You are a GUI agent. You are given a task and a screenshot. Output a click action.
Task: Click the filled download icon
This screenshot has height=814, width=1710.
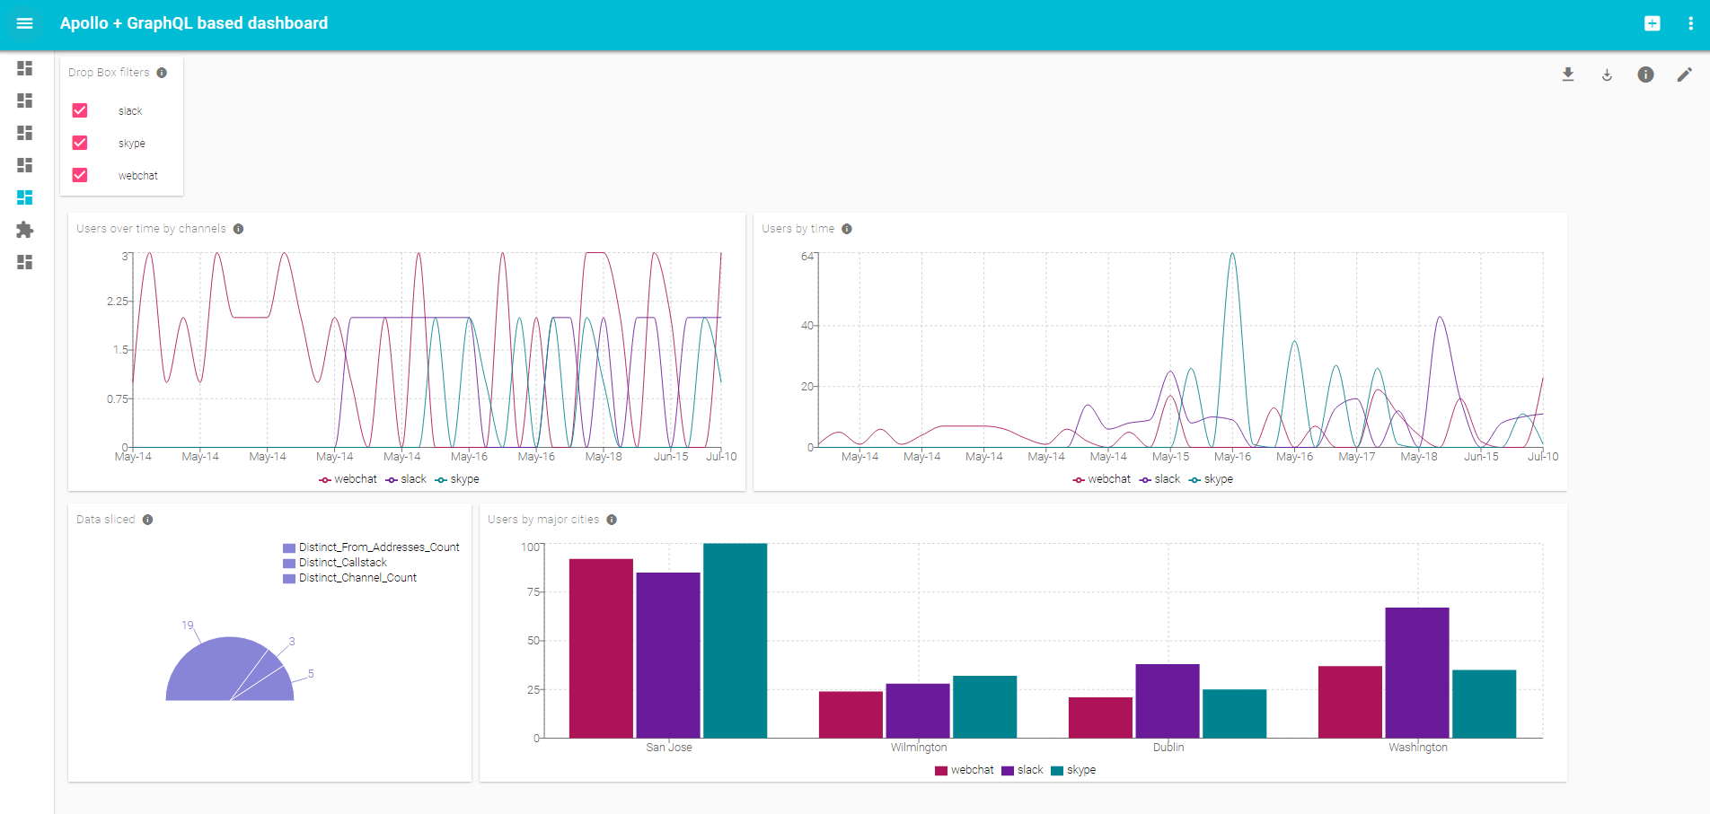(x=1568, y=74)
